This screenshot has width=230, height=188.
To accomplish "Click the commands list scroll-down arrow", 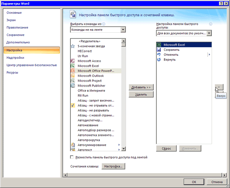I will coord(124,149).
